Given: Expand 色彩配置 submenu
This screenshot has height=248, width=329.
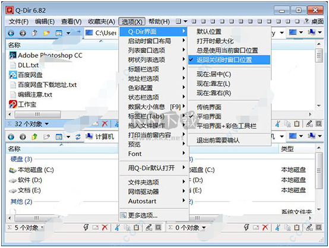Looking at the screenshot, I should tap(154, 88).
